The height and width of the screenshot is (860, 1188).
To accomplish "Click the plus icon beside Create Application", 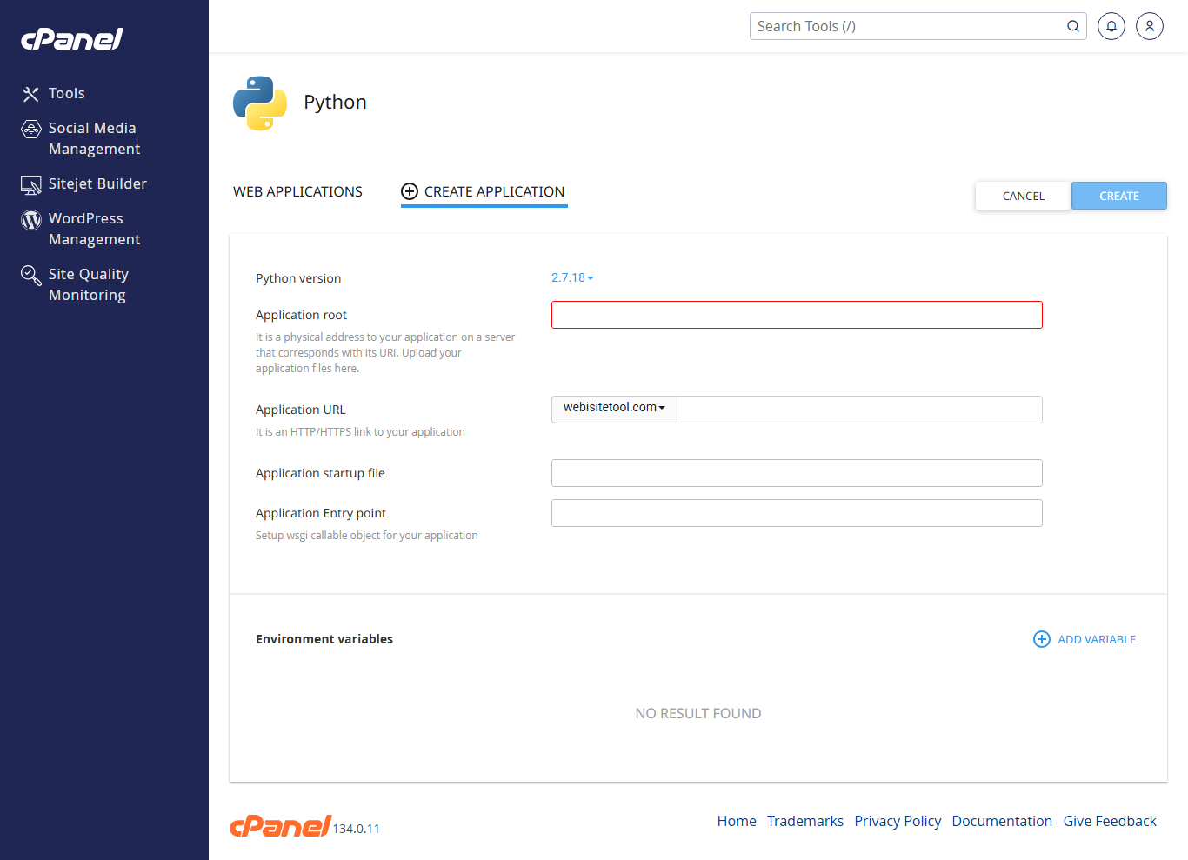I will (410, 191).
